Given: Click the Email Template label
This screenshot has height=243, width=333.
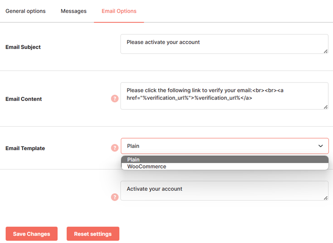Looking at the screenshot, I should [25, 148].
